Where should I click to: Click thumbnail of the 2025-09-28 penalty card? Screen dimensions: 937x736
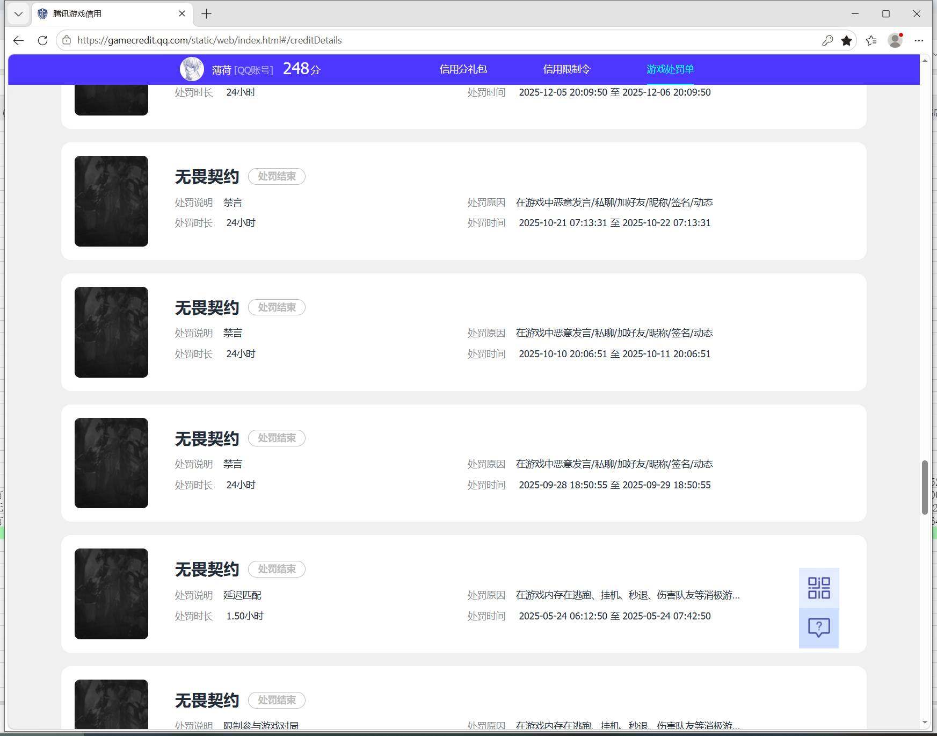[x=111, y=463]
